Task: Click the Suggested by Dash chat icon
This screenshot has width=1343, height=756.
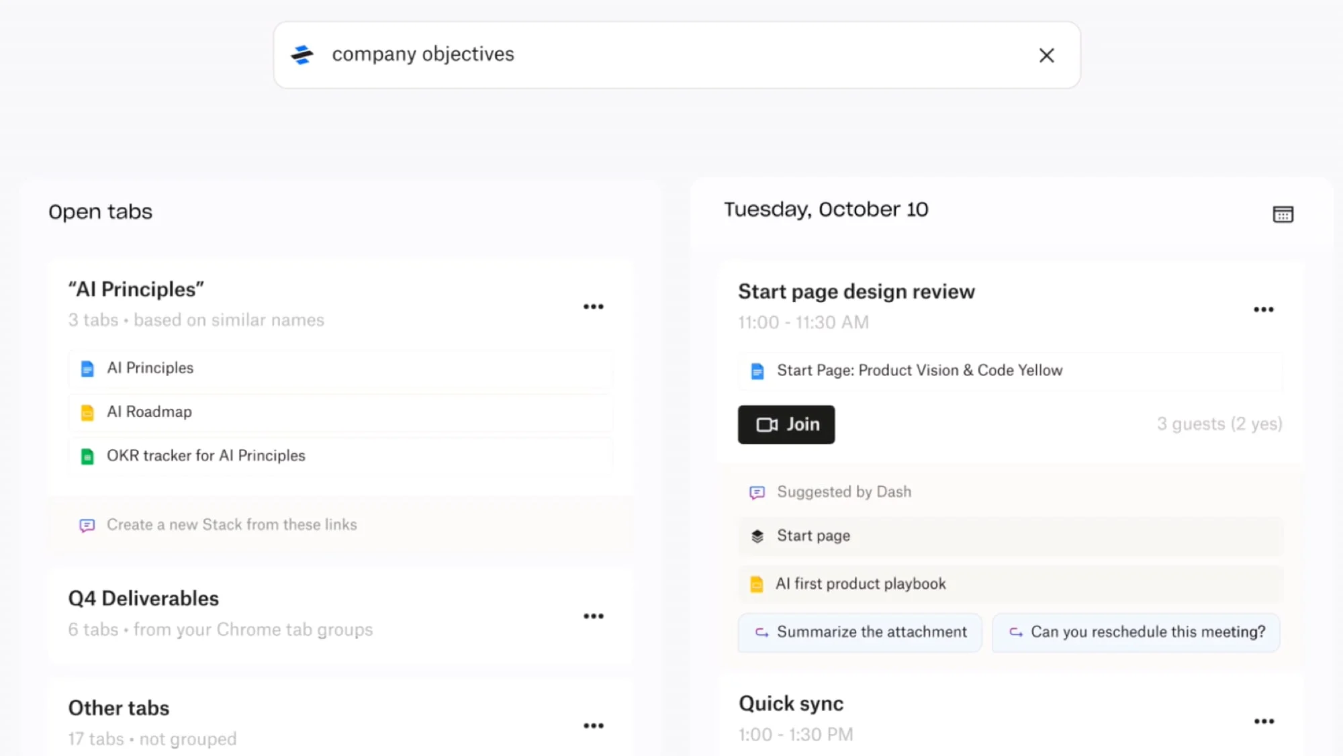Action: pos(757,493)
